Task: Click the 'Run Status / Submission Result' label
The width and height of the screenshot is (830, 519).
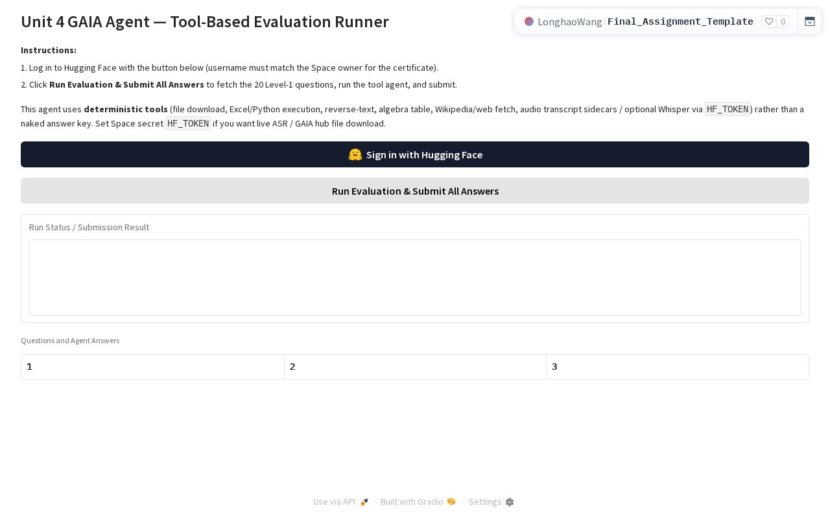Action: click(x=89, y=227)
